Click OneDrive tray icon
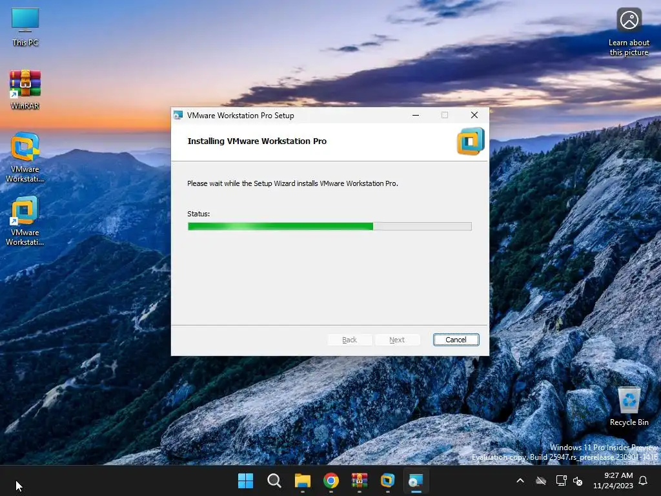661x496 pixels. (541, 480)
